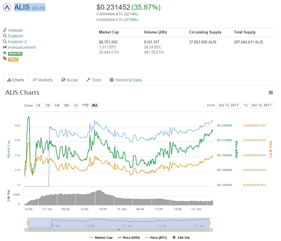Click the navigator scrollbar right arrow
Viewport: 281px width, 241px height.
[211, 230]
